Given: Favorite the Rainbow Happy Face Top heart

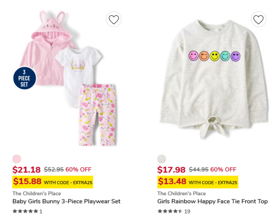Looking at the screenshot, I should coord(258,19).
